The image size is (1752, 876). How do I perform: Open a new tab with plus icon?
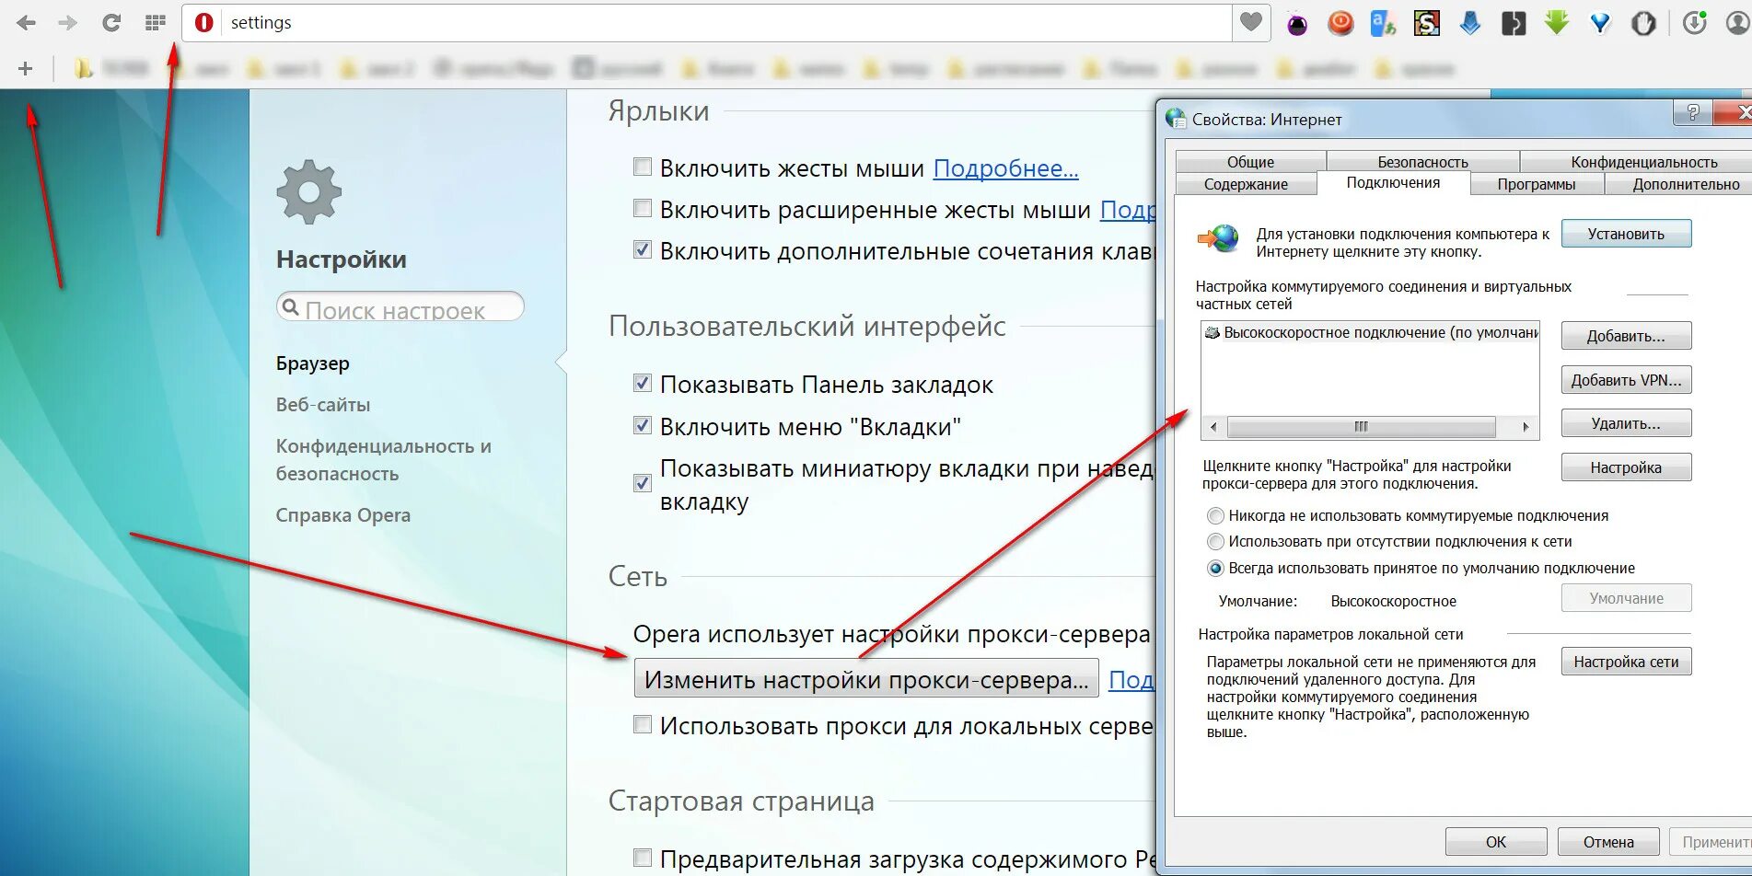click(25, 69)
